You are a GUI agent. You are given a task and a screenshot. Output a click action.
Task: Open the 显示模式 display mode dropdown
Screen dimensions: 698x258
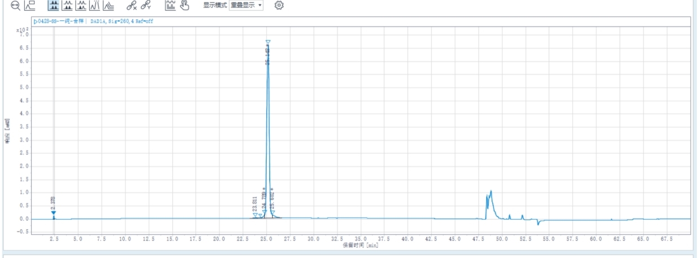(247, 6)
